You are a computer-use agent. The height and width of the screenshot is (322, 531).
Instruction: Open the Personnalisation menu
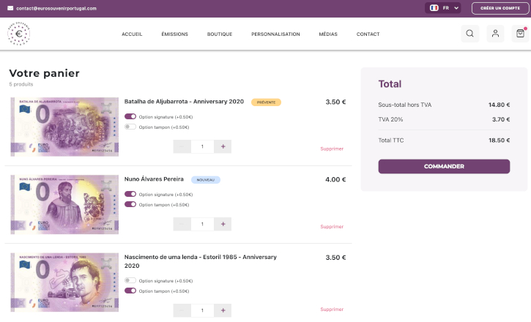[275, 34]
